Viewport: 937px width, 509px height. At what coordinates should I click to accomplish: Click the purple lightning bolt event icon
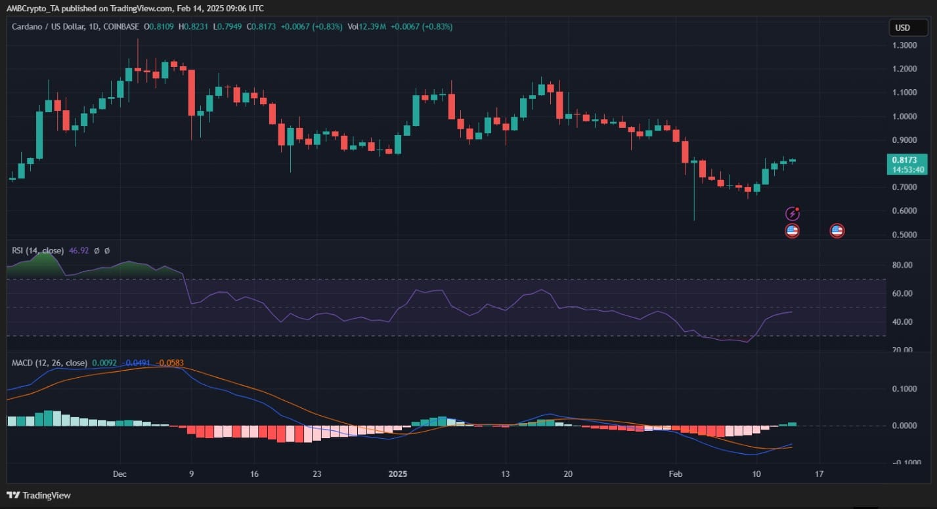(793, 213)
